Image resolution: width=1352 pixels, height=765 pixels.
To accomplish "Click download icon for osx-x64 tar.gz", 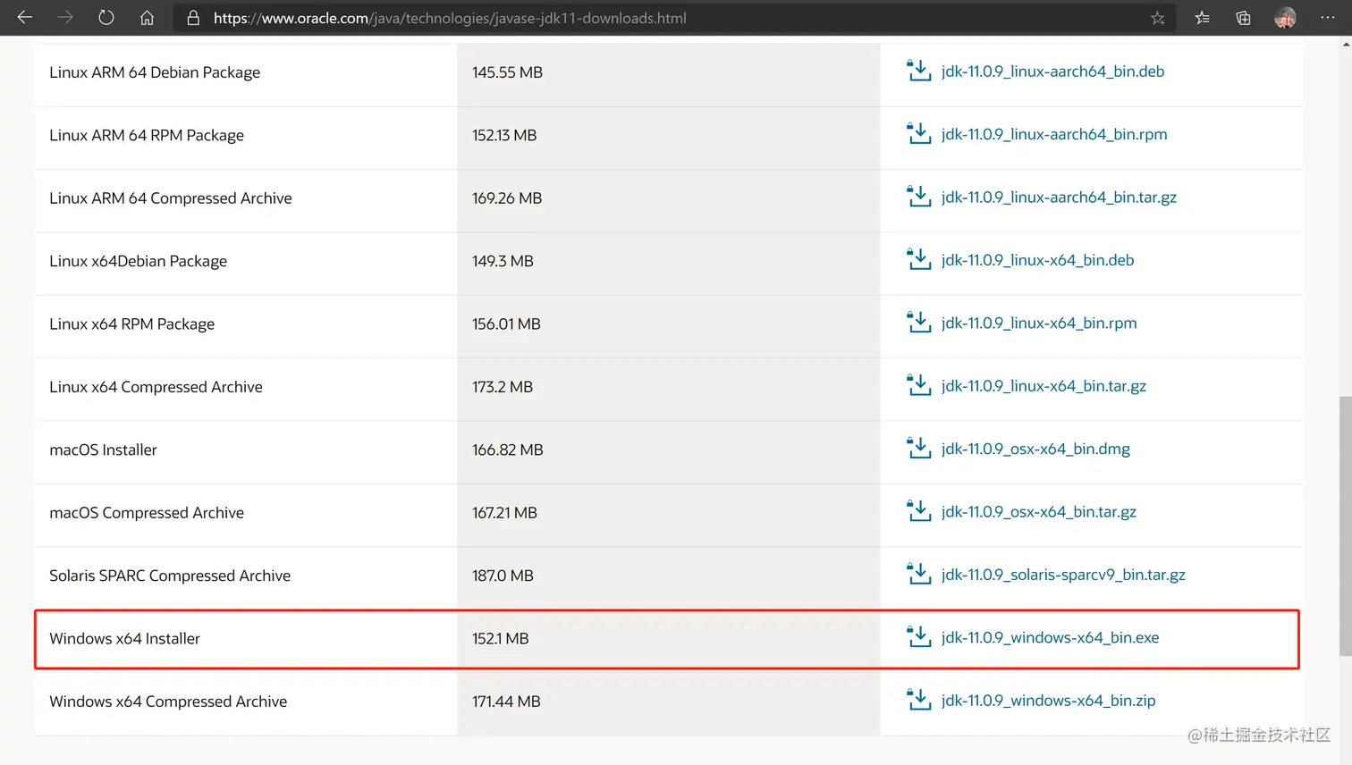I will (x=919, y=511).
